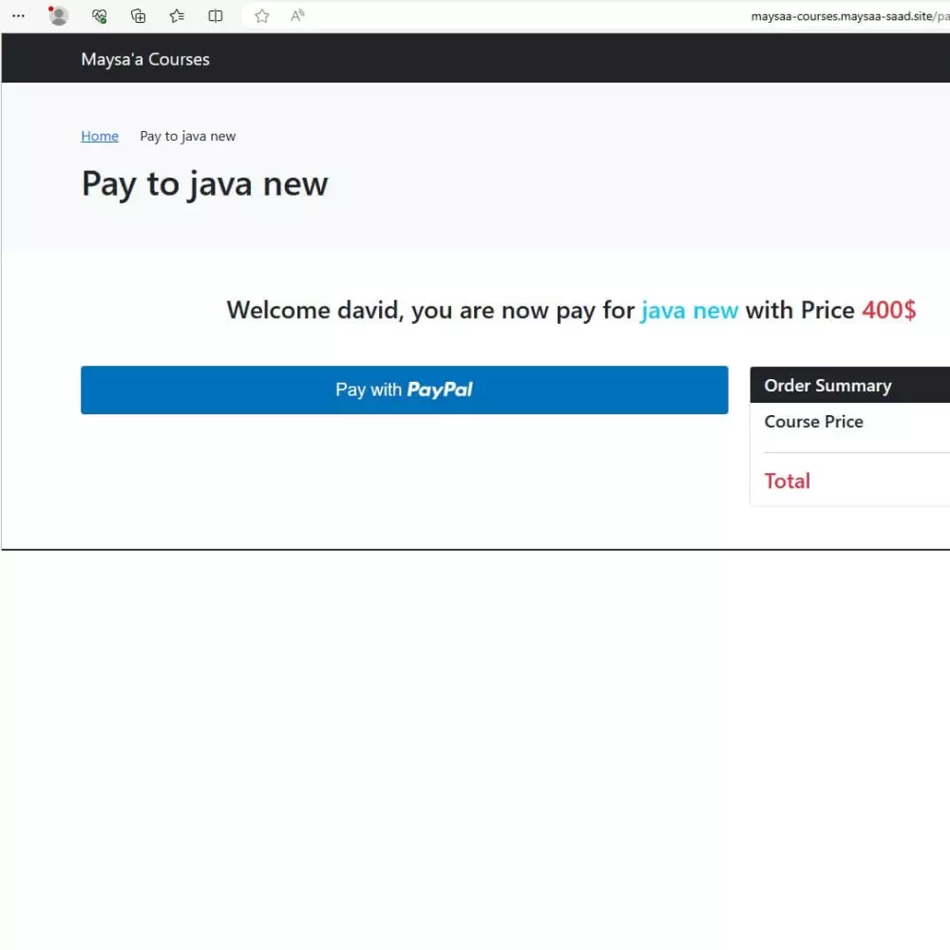This screenshot has width=950, height=950.
Task: Open the Favorites list icon
Action: [177, 16]
